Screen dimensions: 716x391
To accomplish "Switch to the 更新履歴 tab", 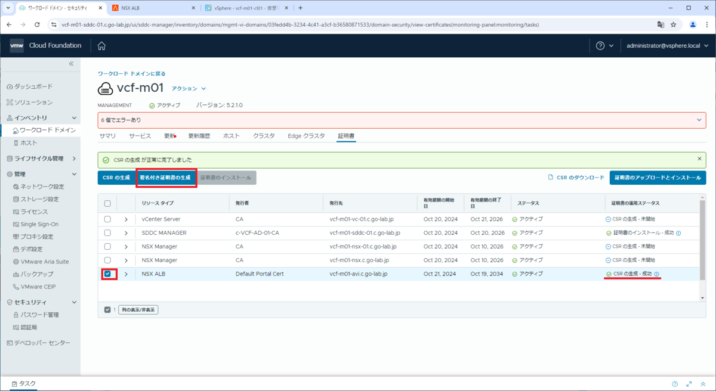I will coord(199,136).
